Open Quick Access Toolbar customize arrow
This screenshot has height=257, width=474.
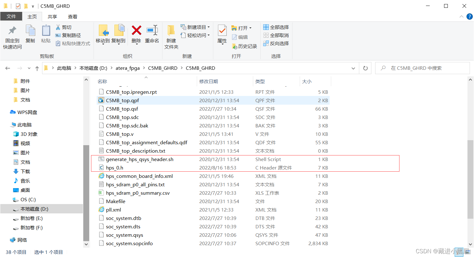tap(33, 6)
